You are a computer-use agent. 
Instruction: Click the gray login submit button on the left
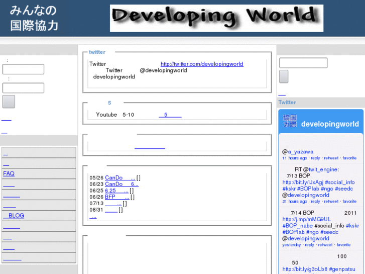click(9, 102)
